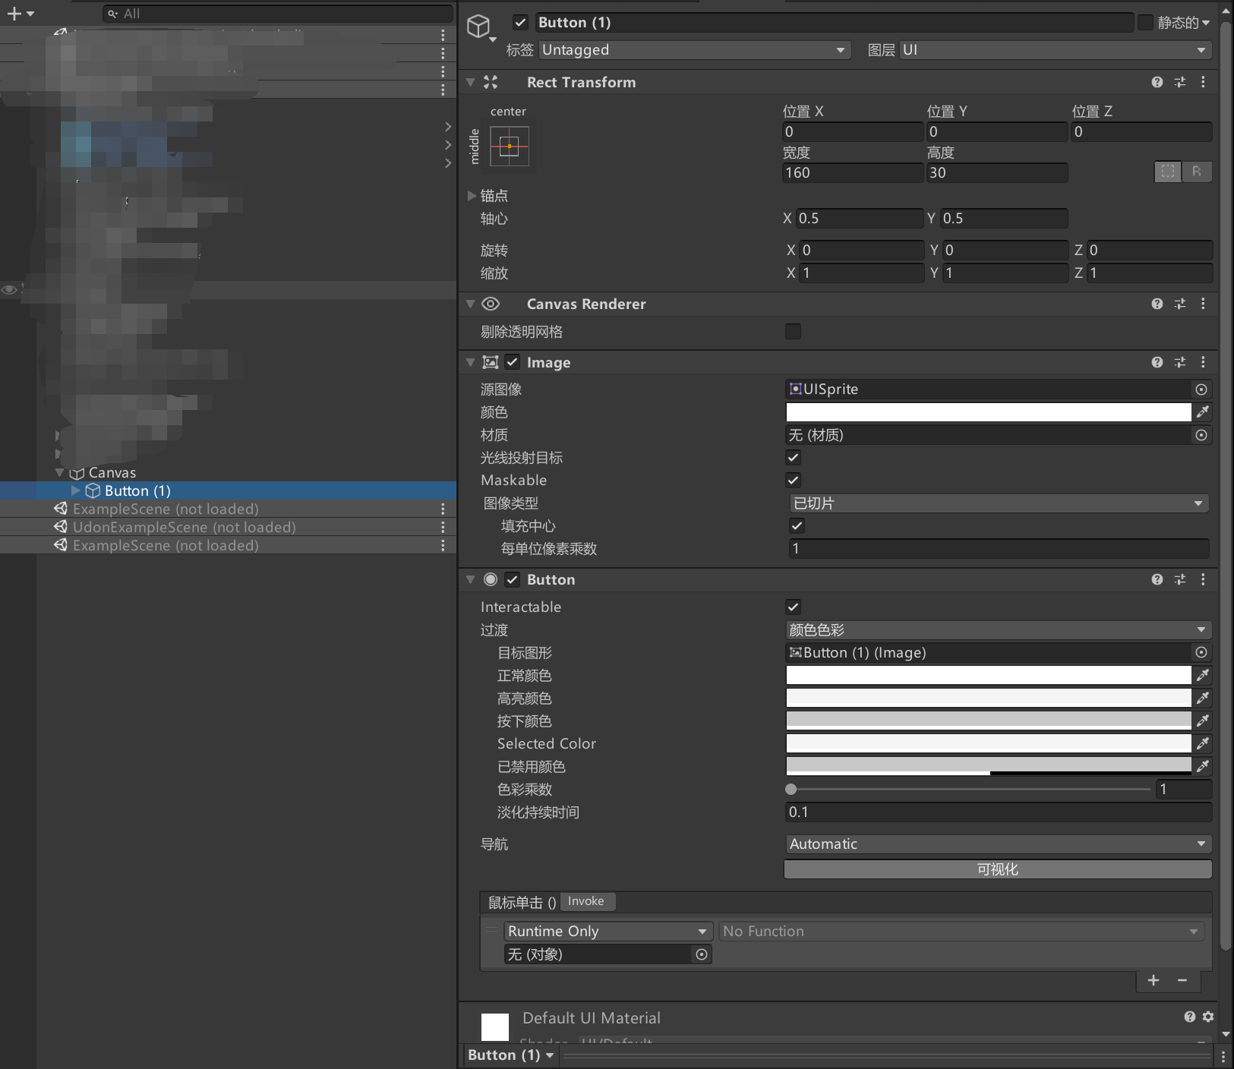Open static flags dropdown arrow
The width and height of the screenshot is (1234, 1069).
pyautogui.click(x=1206, y=23)
